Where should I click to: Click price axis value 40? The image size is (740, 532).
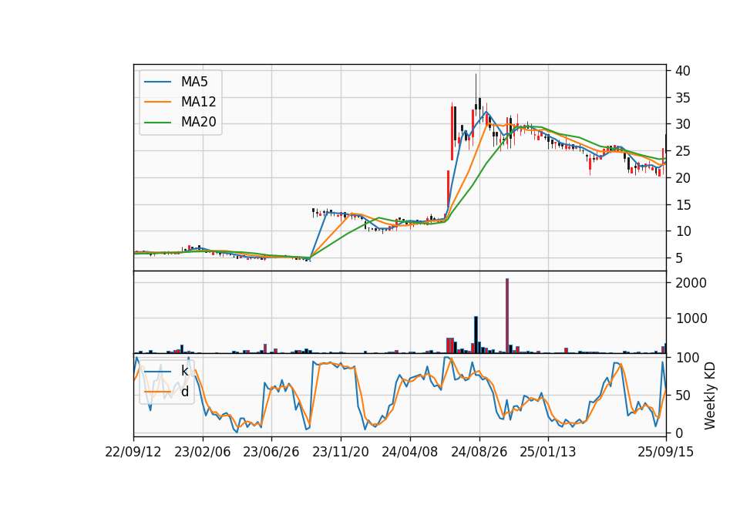point(683,71)
